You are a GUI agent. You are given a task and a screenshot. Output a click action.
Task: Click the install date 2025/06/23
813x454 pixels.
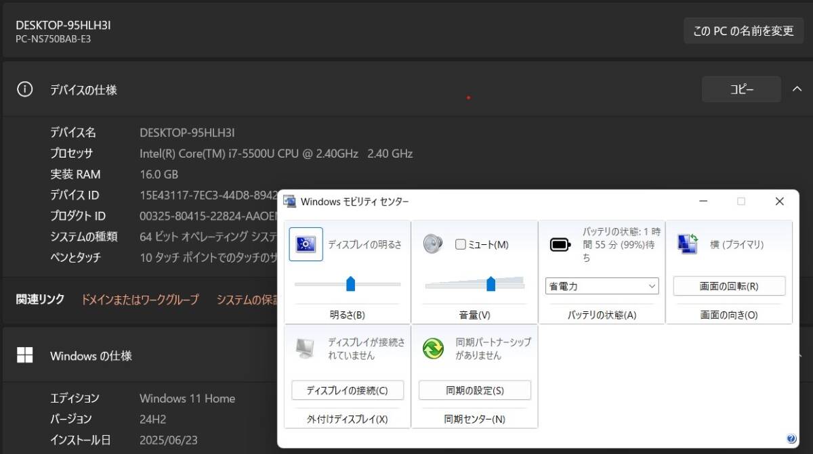click(169, 440)
